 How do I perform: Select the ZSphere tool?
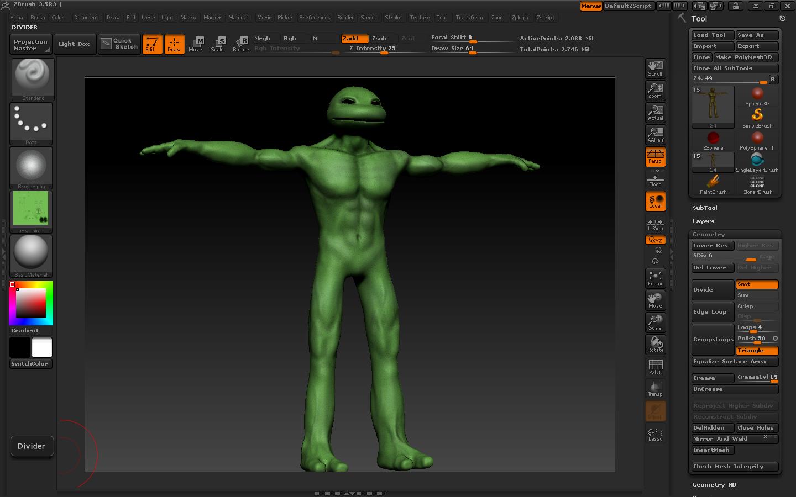click(713, 140)
